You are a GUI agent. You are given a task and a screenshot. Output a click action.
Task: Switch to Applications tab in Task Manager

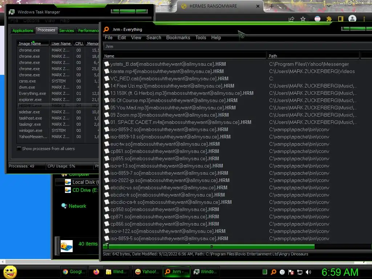coord(23,31)
